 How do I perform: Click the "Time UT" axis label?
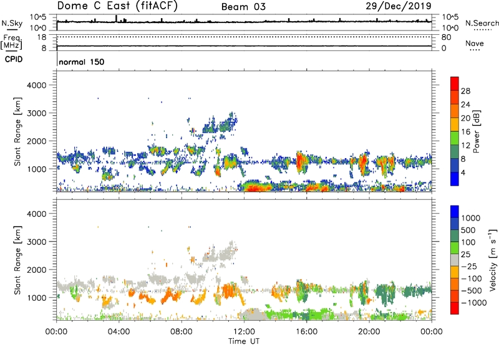pyautogui.click(x=244, y=341)
